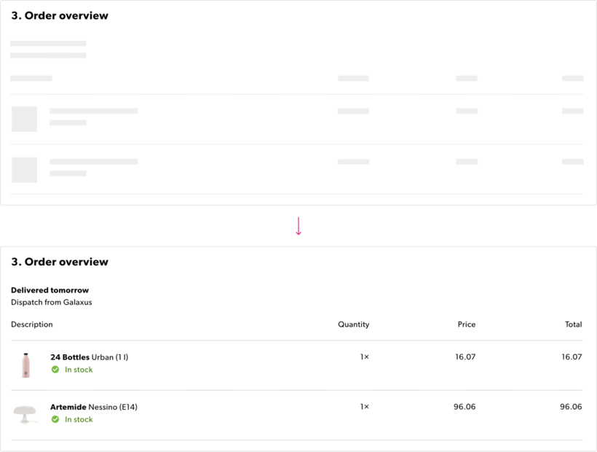The width and height of the screenshot is (597, 452).
Task: Click the Delivered tomorrow label
Action: tap(50, 290)
